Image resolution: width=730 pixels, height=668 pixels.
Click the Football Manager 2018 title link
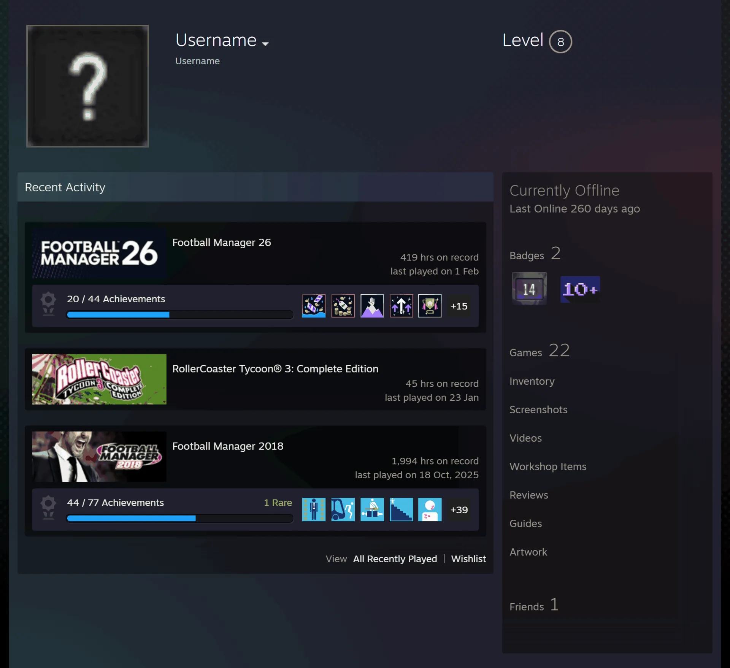(228, 446)
